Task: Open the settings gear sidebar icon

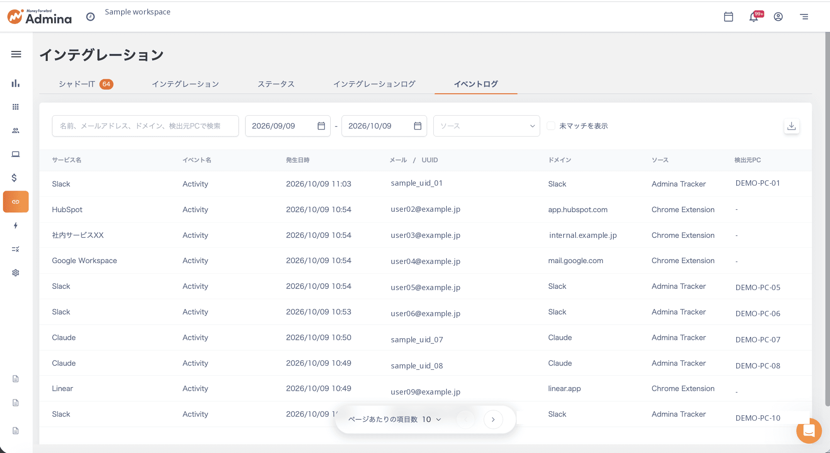Action: 15,273
